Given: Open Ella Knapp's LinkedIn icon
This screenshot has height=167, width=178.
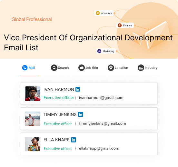Looking at the screenshot, I should tap(74, 140).
